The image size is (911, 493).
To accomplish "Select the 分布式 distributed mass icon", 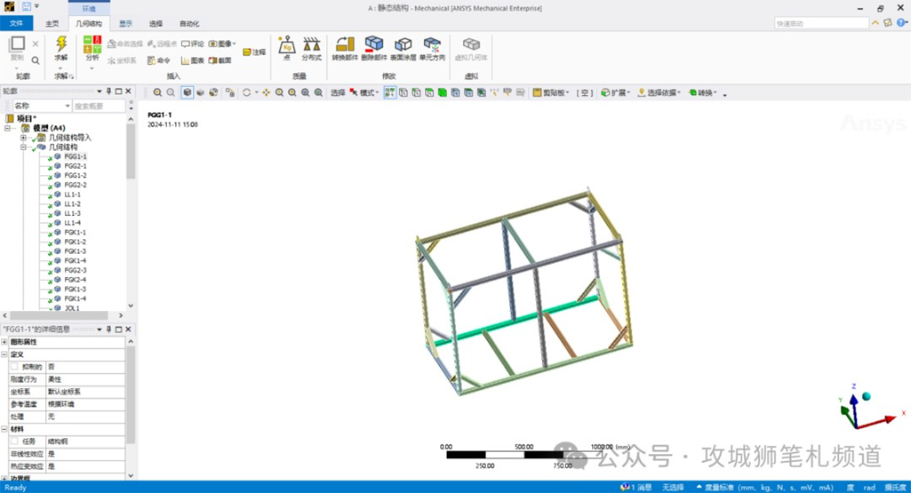I will (311, 47).
